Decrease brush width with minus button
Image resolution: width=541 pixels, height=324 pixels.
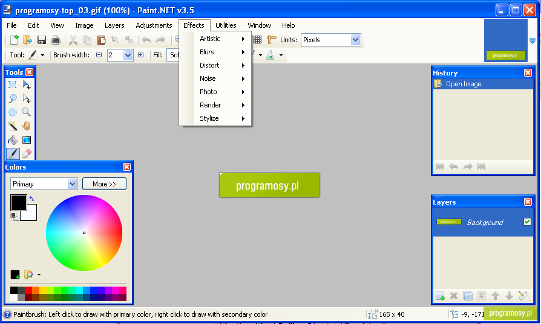(99, 55)
